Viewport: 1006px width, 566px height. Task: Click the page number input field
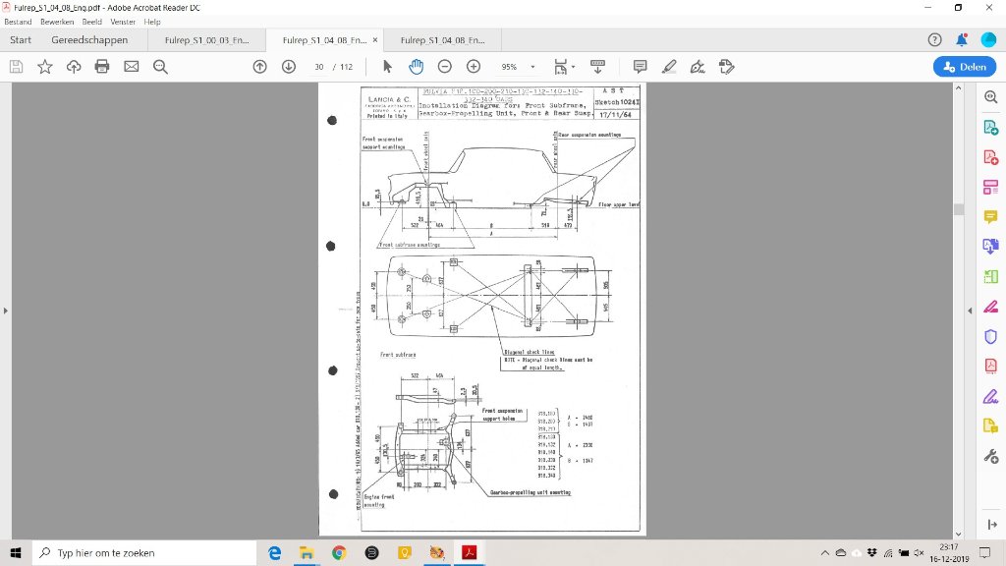click(319, 67)
